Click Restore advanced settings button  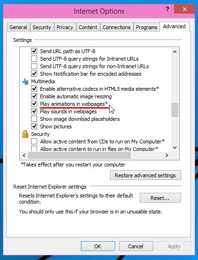coord(145,175)
